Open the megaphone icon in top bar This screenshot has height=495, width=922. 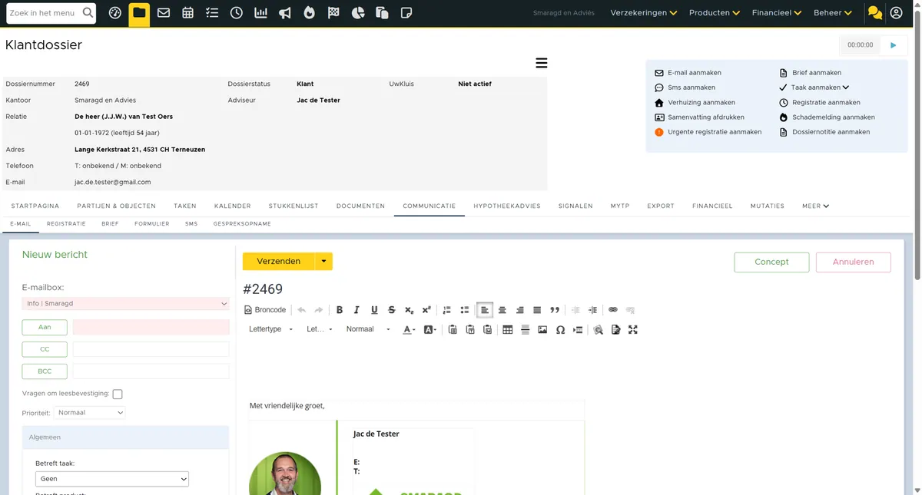click(x=285, y=13)
